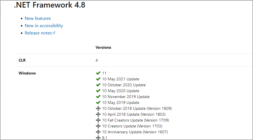This screenshot has width=253, height=140.
Task: Select the .NET Framework 4.8 heading
Action: [x=49, y=5]
